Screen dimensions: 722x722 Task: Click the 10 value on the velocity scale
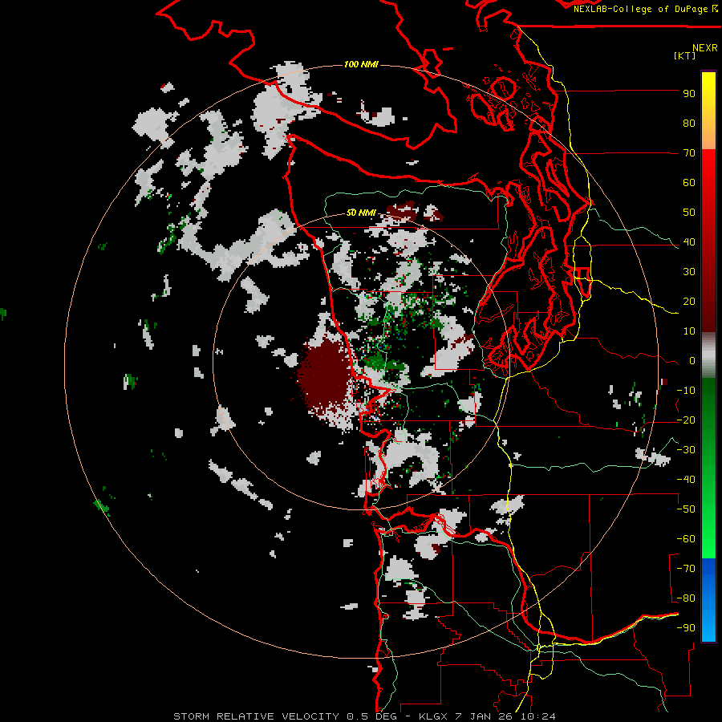click(x=689, y=331)
